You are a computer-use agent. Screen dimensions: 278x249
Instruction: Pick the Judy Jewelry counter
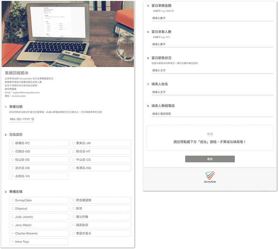coord(39,217)
